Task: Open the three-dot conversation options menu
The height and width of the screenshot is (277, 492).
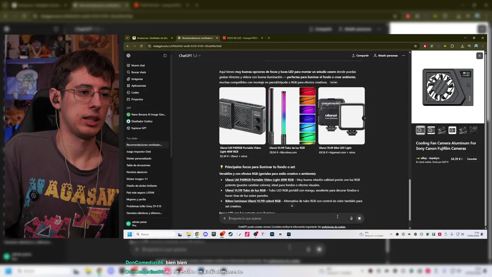Action: pyautogui.click(x=403, y=55)
